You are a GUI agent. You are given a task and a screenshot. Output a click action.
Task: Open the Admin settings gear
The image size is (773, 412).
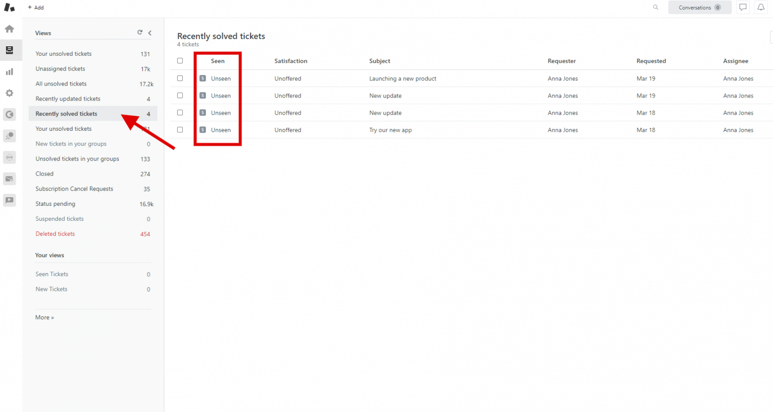tap(9, 93)
